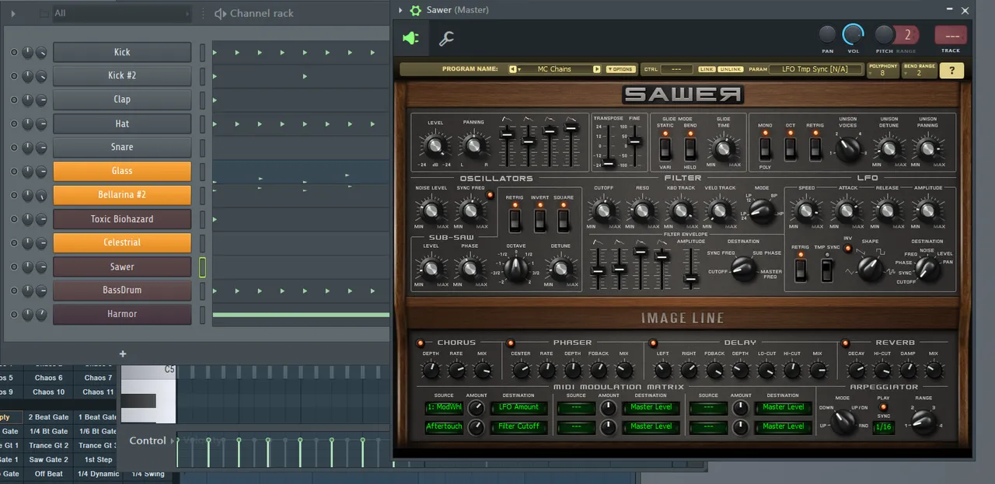Select the 2 Beat Gate preset

coord(49,417)
